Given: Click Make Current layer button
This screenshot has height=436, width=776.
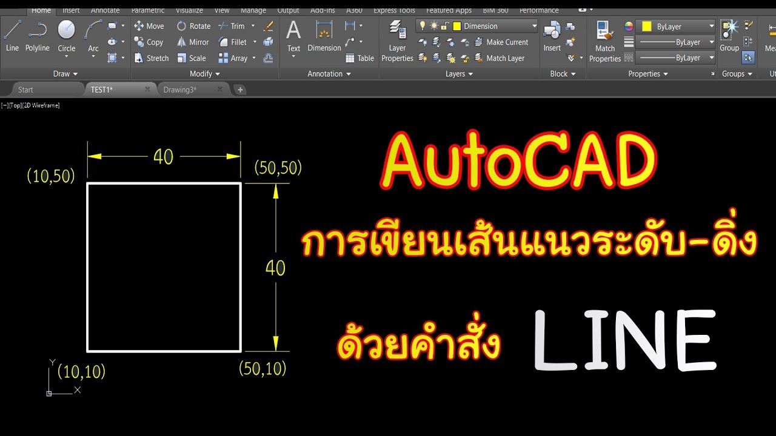Looking at the screenshot, I should point(502,42).
